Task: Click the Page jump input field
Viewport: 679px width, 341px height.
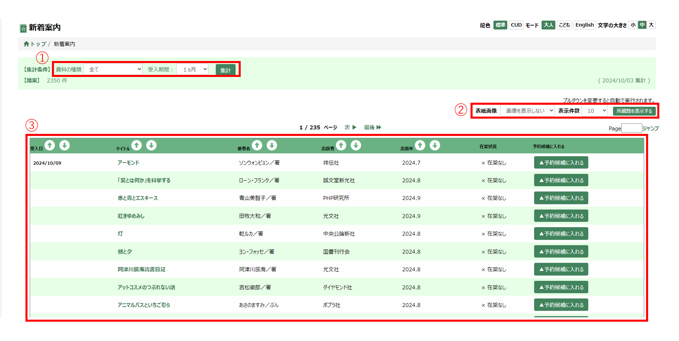Action: tap(631, 128)
